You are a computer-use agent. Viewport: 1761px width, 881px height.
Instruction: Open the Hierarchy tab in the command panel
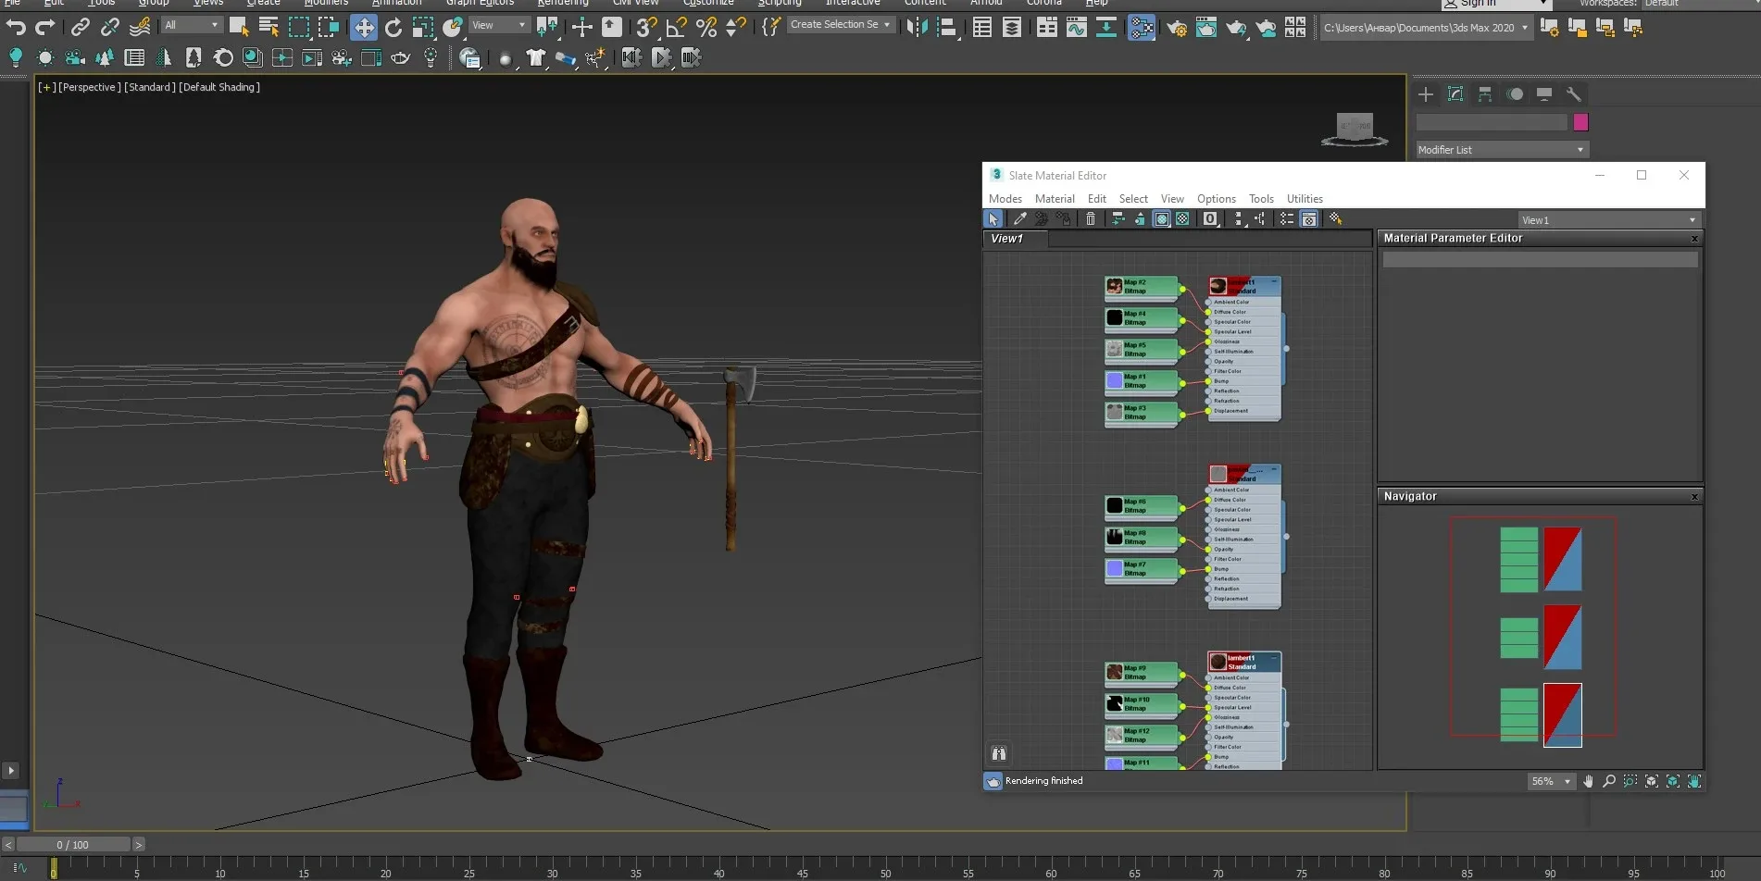(1485, 94)
